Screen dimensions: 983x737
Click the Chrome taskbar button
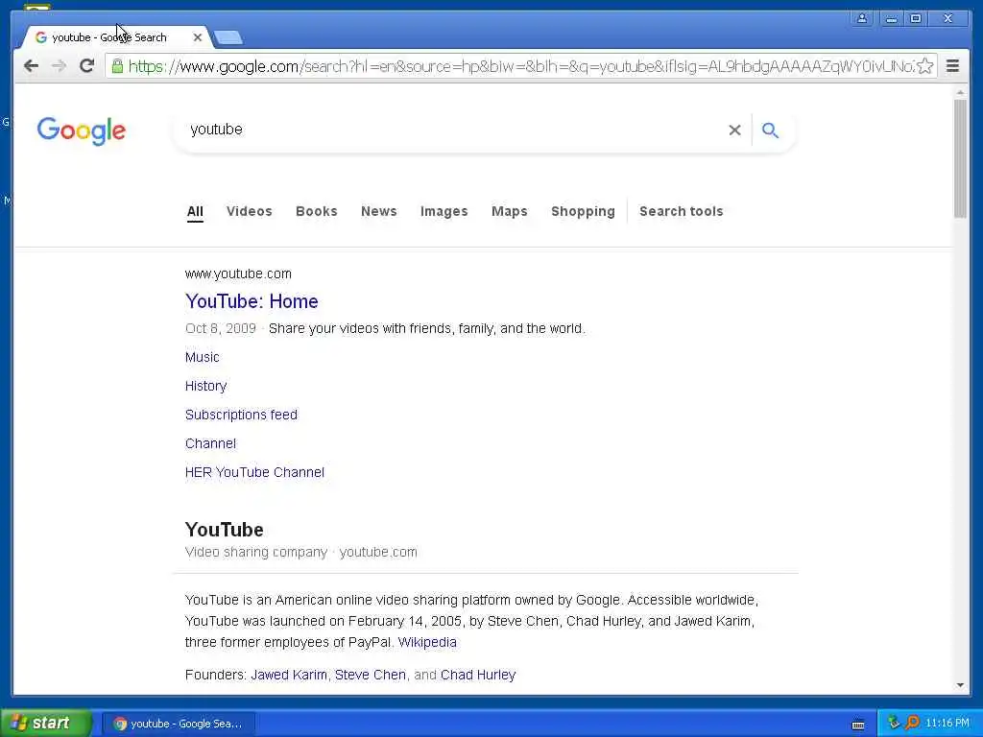tap(178, 724)
